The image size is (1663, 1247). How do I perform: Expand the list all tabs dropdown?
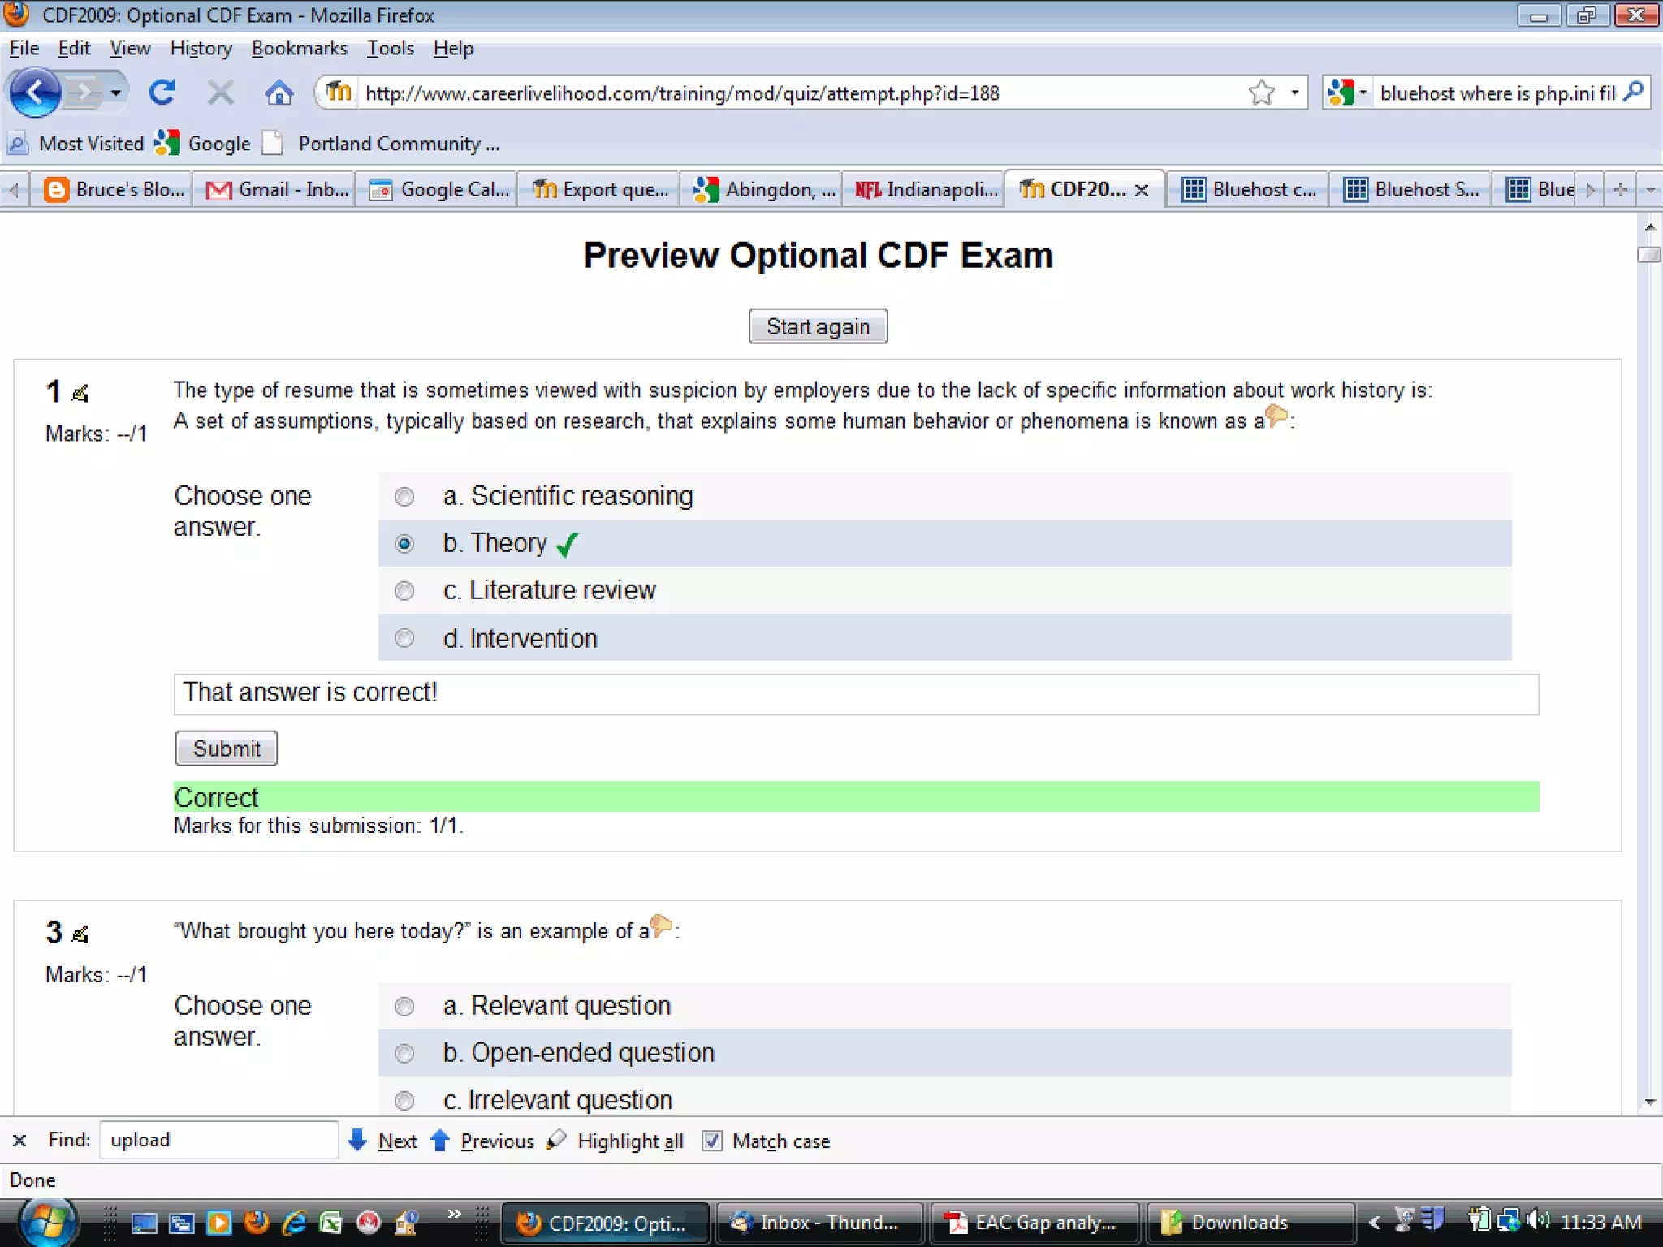(1650, 190)
